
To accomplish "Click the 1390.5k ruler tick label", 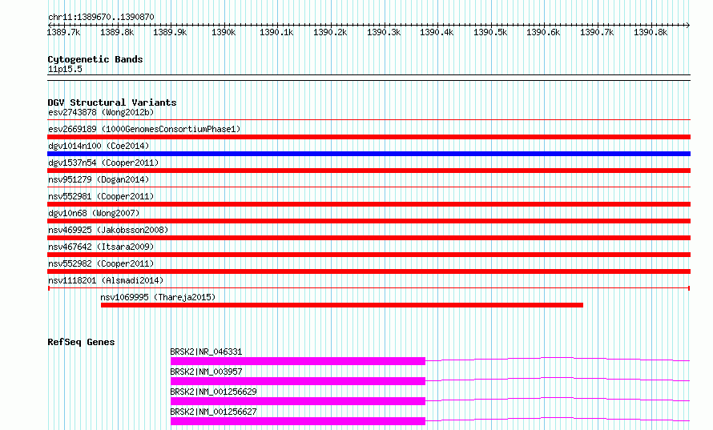I will tap(490, 32).
